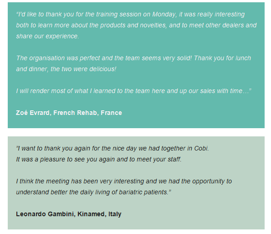Click the Kinamed, Italy attribution text

[x=99, y=214]
